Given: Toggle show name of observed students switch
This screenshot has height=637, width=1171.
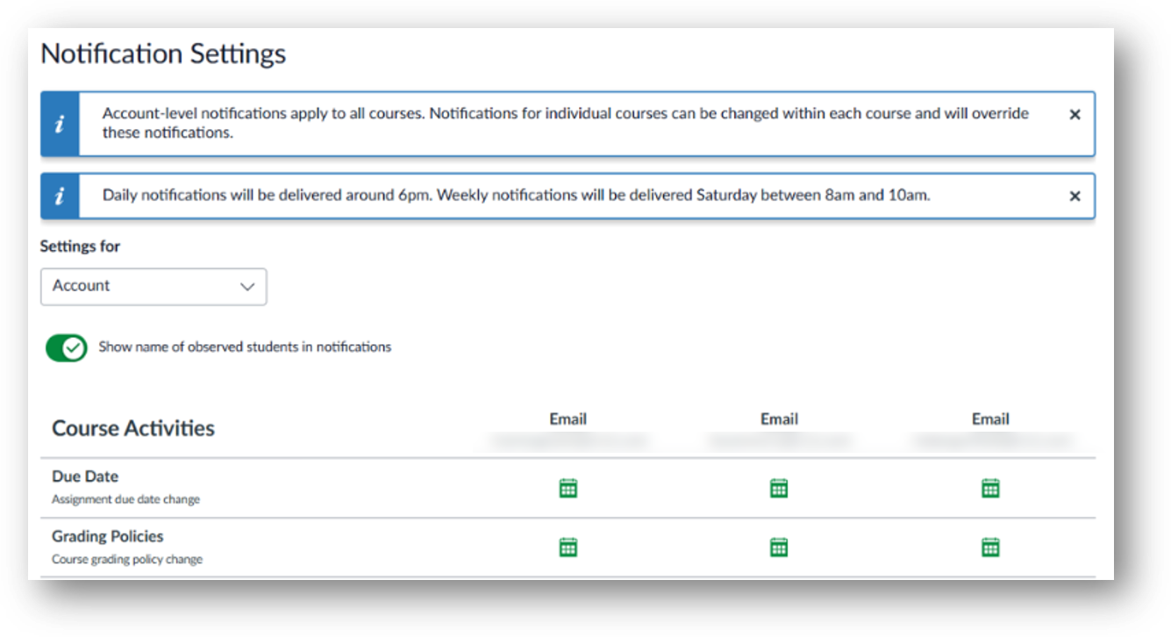Looking at the screenshot, I should tap(67, 347).
